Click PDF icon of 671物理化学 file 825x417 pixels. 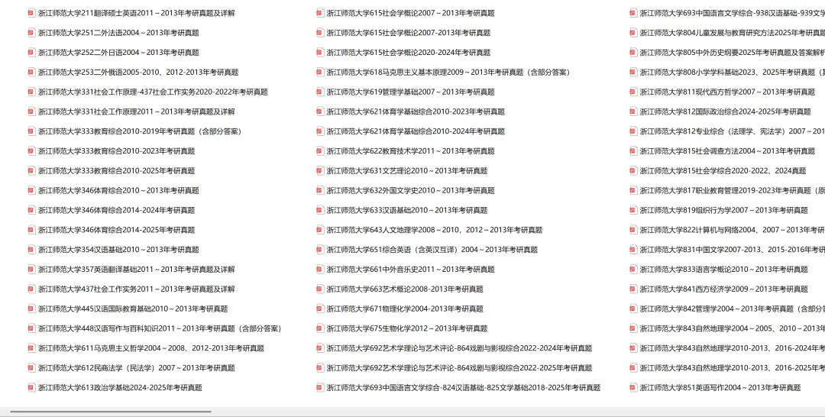coord(320,309)
